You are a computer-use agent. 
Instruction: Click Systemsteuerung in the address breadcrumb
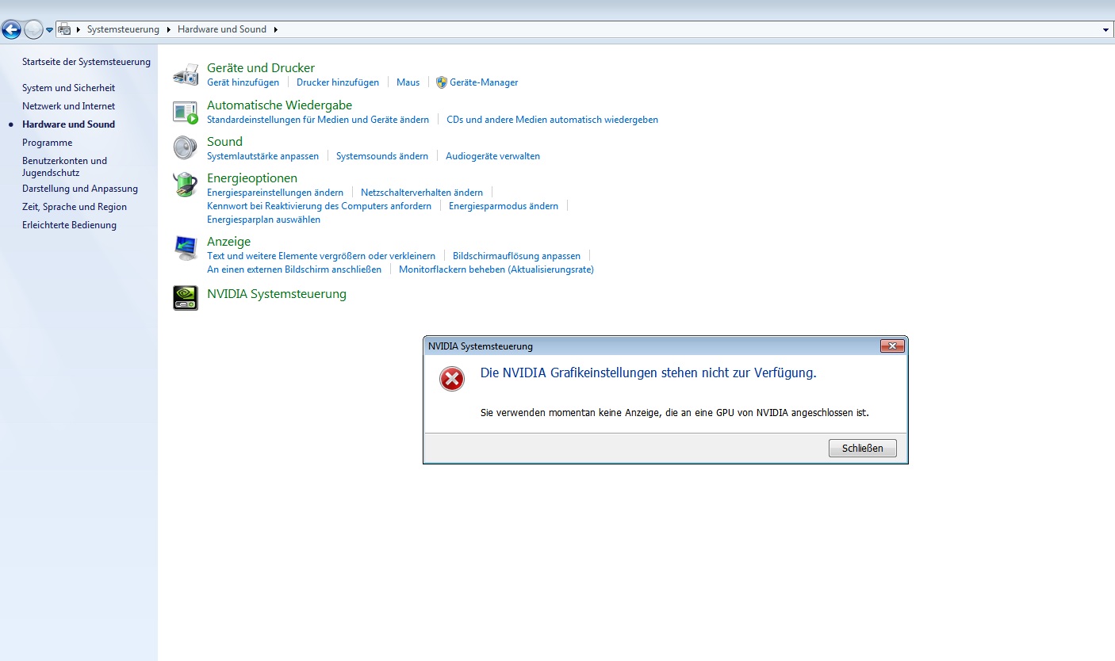click(x=123, y=29)
